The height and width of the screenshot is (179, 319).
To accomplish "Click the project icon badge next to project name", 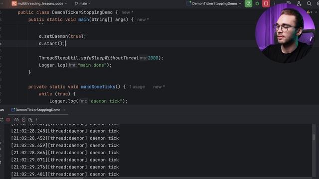I will pos(14,3).
